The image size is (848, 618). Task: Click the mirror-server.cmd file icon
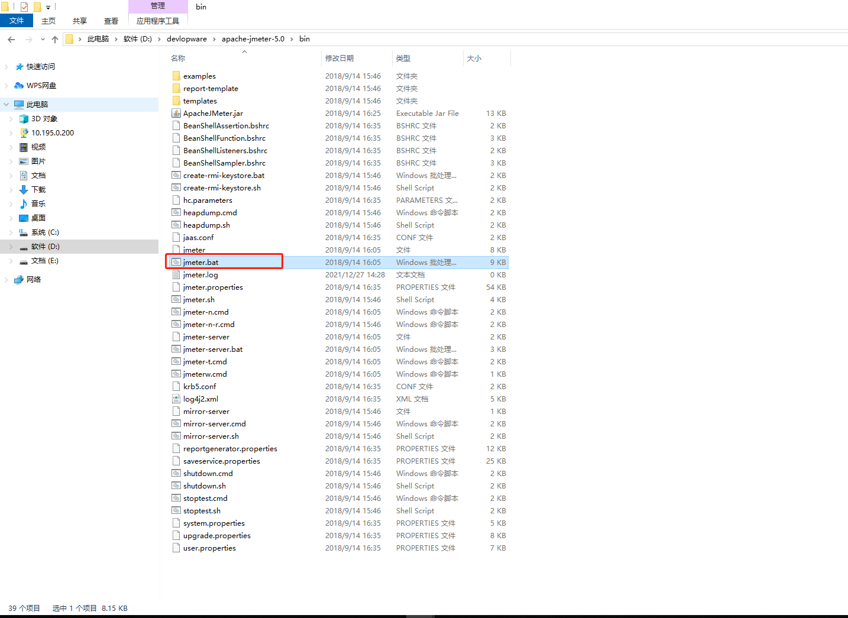click(x=176, y=423)
